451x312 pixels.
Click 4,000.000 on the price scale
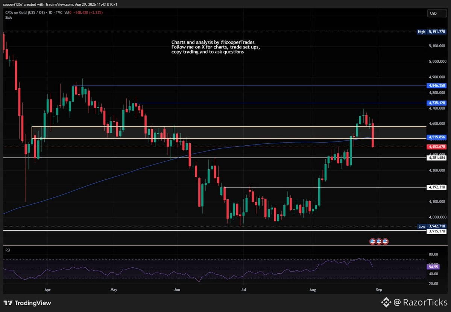[x=437, y=217]
